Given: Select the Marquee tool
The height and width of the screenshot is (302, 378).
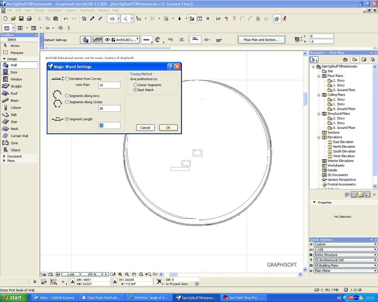Looking at the screenshot, I should click(x=16, y=53).
